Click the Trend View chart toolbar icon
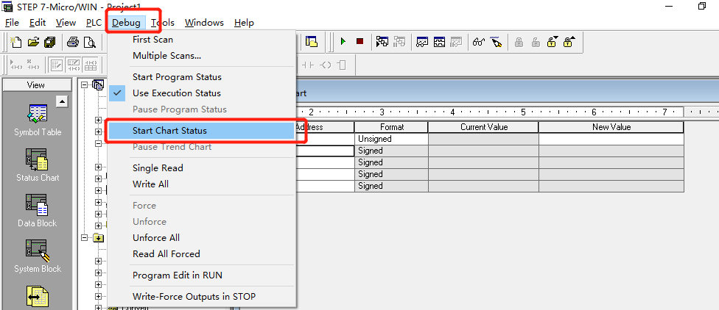The image size is (719, 310). 439,42
